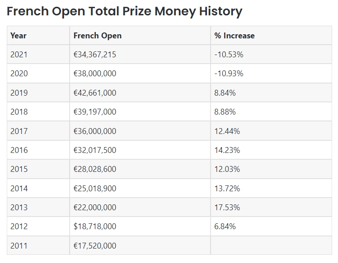The image size is (338, 263).
Task: Click the 8.88% increase cell
Action: point(225,112)
